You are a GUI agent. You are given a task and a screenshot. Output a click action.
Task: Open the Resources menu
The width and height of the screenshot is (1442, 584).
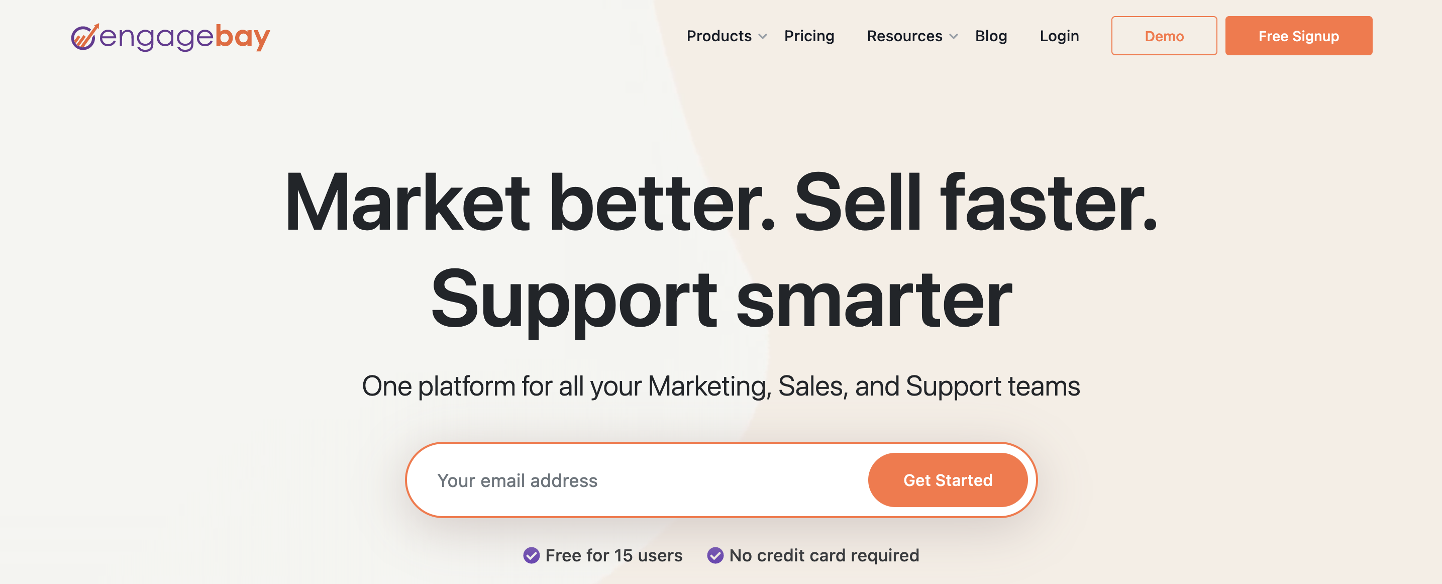[x=904, y=36]
